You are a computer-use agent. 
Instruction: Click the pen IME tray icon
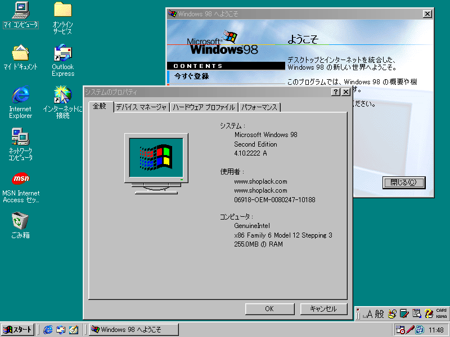point(410,330)
